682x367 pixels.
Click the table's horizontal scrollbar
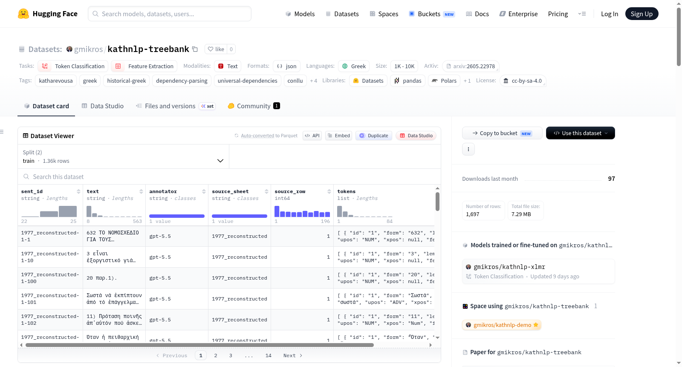(199, 345)
